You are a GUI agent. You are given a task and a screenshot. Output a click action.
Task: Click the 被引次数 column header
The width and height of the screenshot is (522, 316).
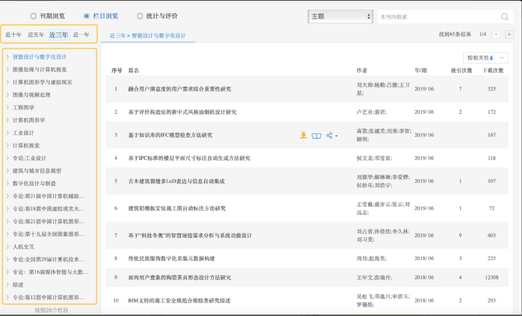pyautogui.click(x=462, y=70)
